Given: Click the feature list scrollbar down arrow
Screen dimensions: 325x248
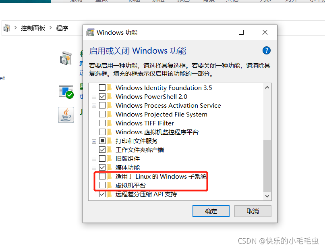Looking at the screenshot, I should [x=267, y=196].
